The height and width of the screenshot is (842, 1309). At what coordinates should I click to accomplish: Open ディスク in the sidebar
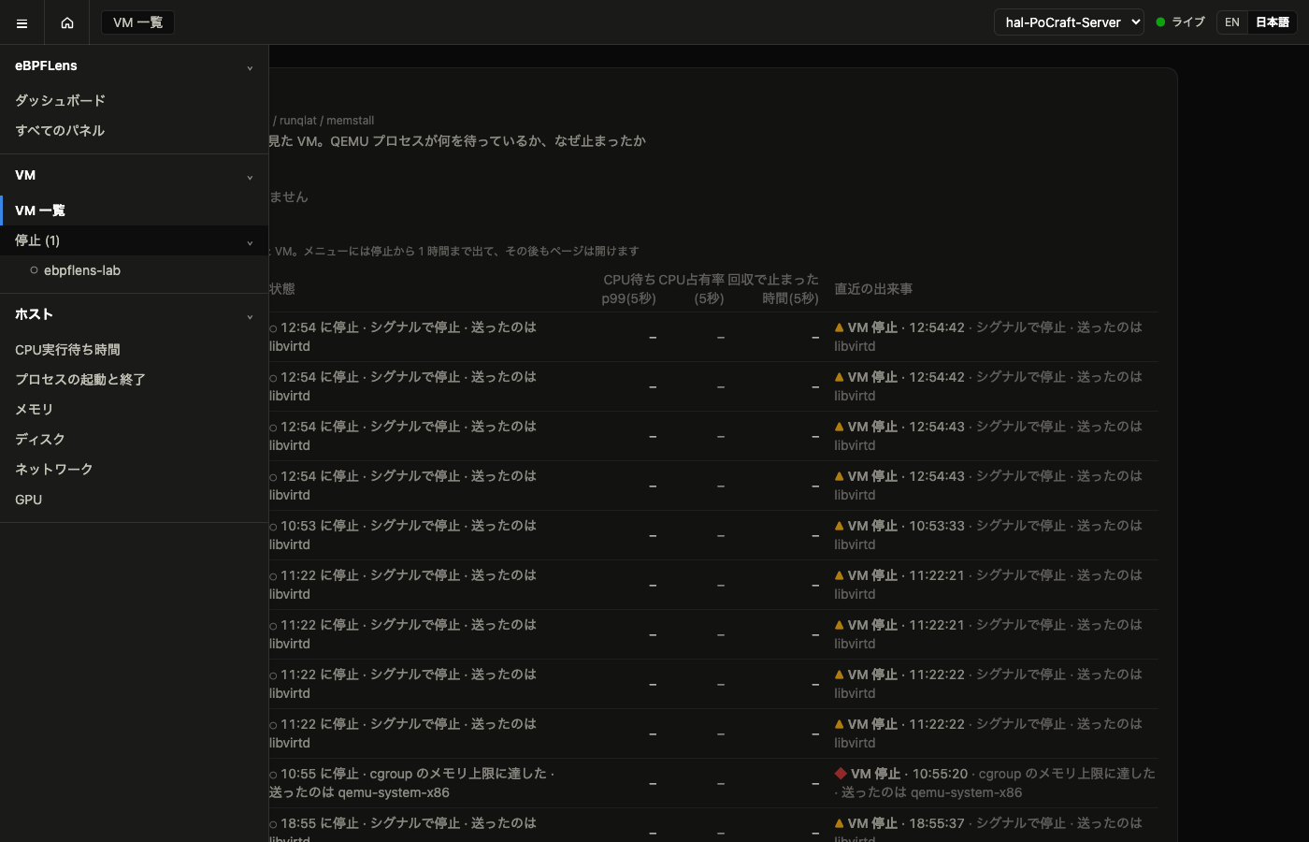[40, 440]
